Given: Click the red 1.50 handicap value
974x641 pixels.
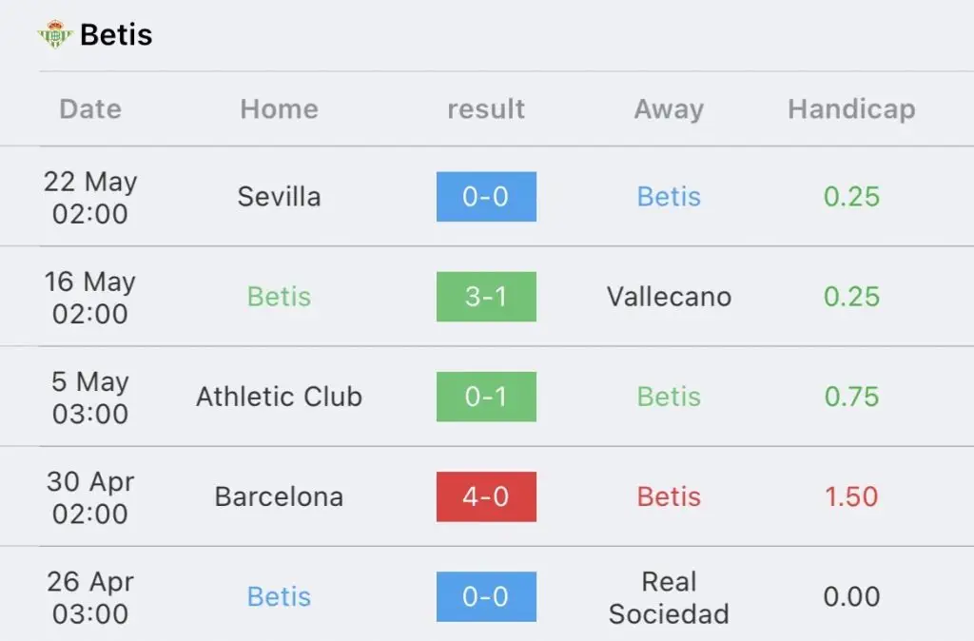Looking at the screenshot, I should click(x=851, y=496).
